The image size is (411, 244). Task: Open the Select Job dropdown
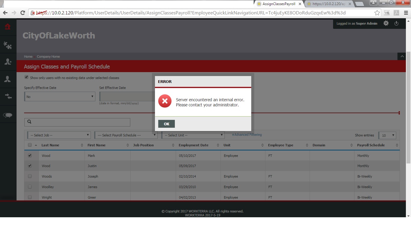59,135
